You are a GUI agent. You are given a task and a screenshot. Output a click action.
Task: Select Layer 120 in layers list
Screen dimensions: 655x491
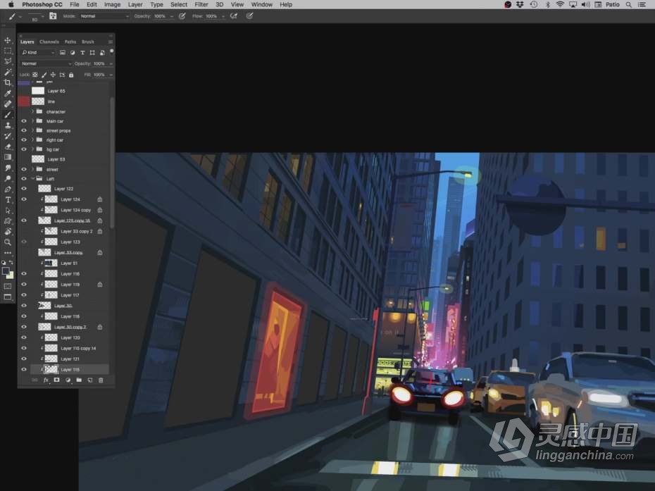point(70,338)
